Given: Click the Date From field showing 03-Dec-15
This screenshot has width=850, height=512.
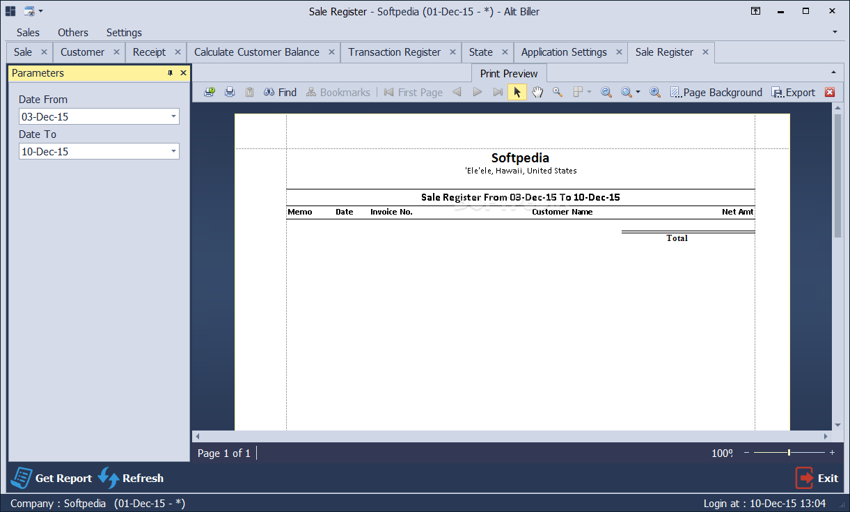Looking at the screenshot, I should click(x=99, y=116).
